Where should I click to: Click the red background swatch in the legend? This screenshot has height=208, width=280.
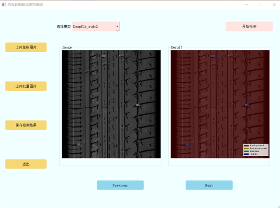tap(246, 145)
